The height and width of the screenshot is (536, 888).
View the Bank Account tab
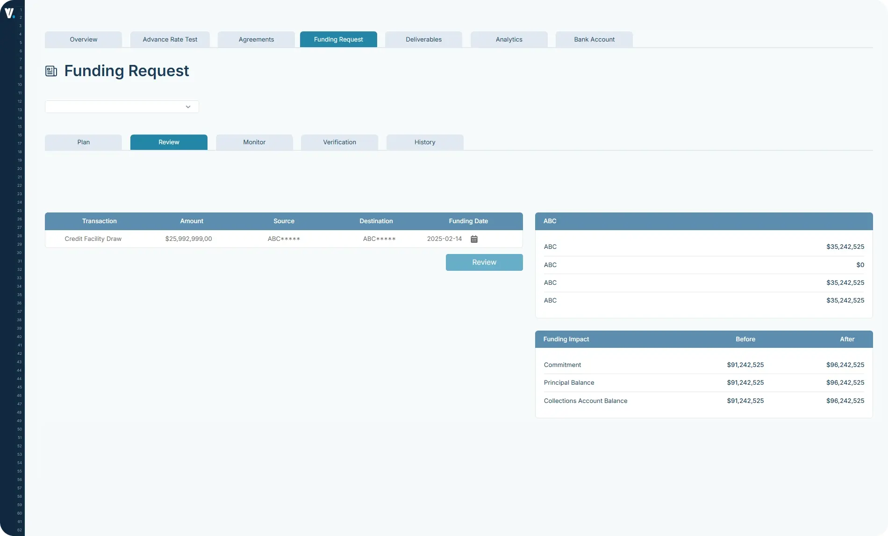594,39
